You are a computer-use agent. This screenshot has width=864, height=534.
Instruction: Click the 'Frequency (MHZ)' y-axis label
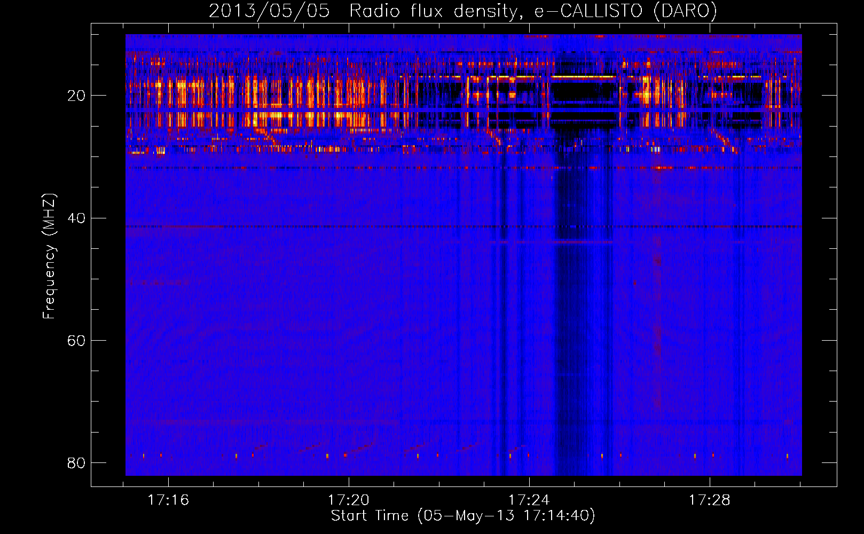(x=49, y=256)
